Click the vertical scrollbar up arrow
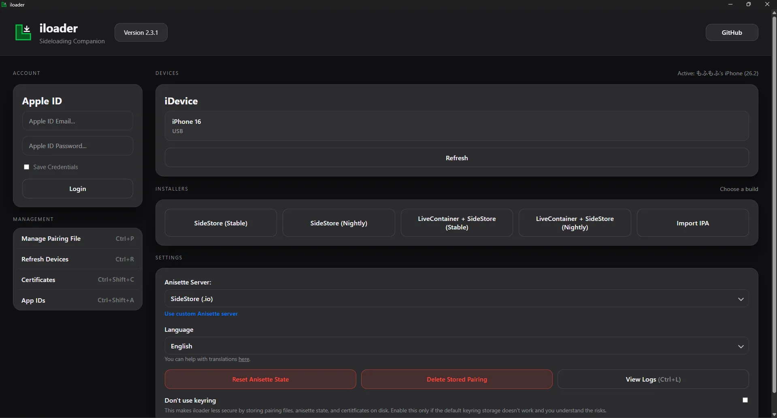 pyautogui.click(x=774, y=13)
